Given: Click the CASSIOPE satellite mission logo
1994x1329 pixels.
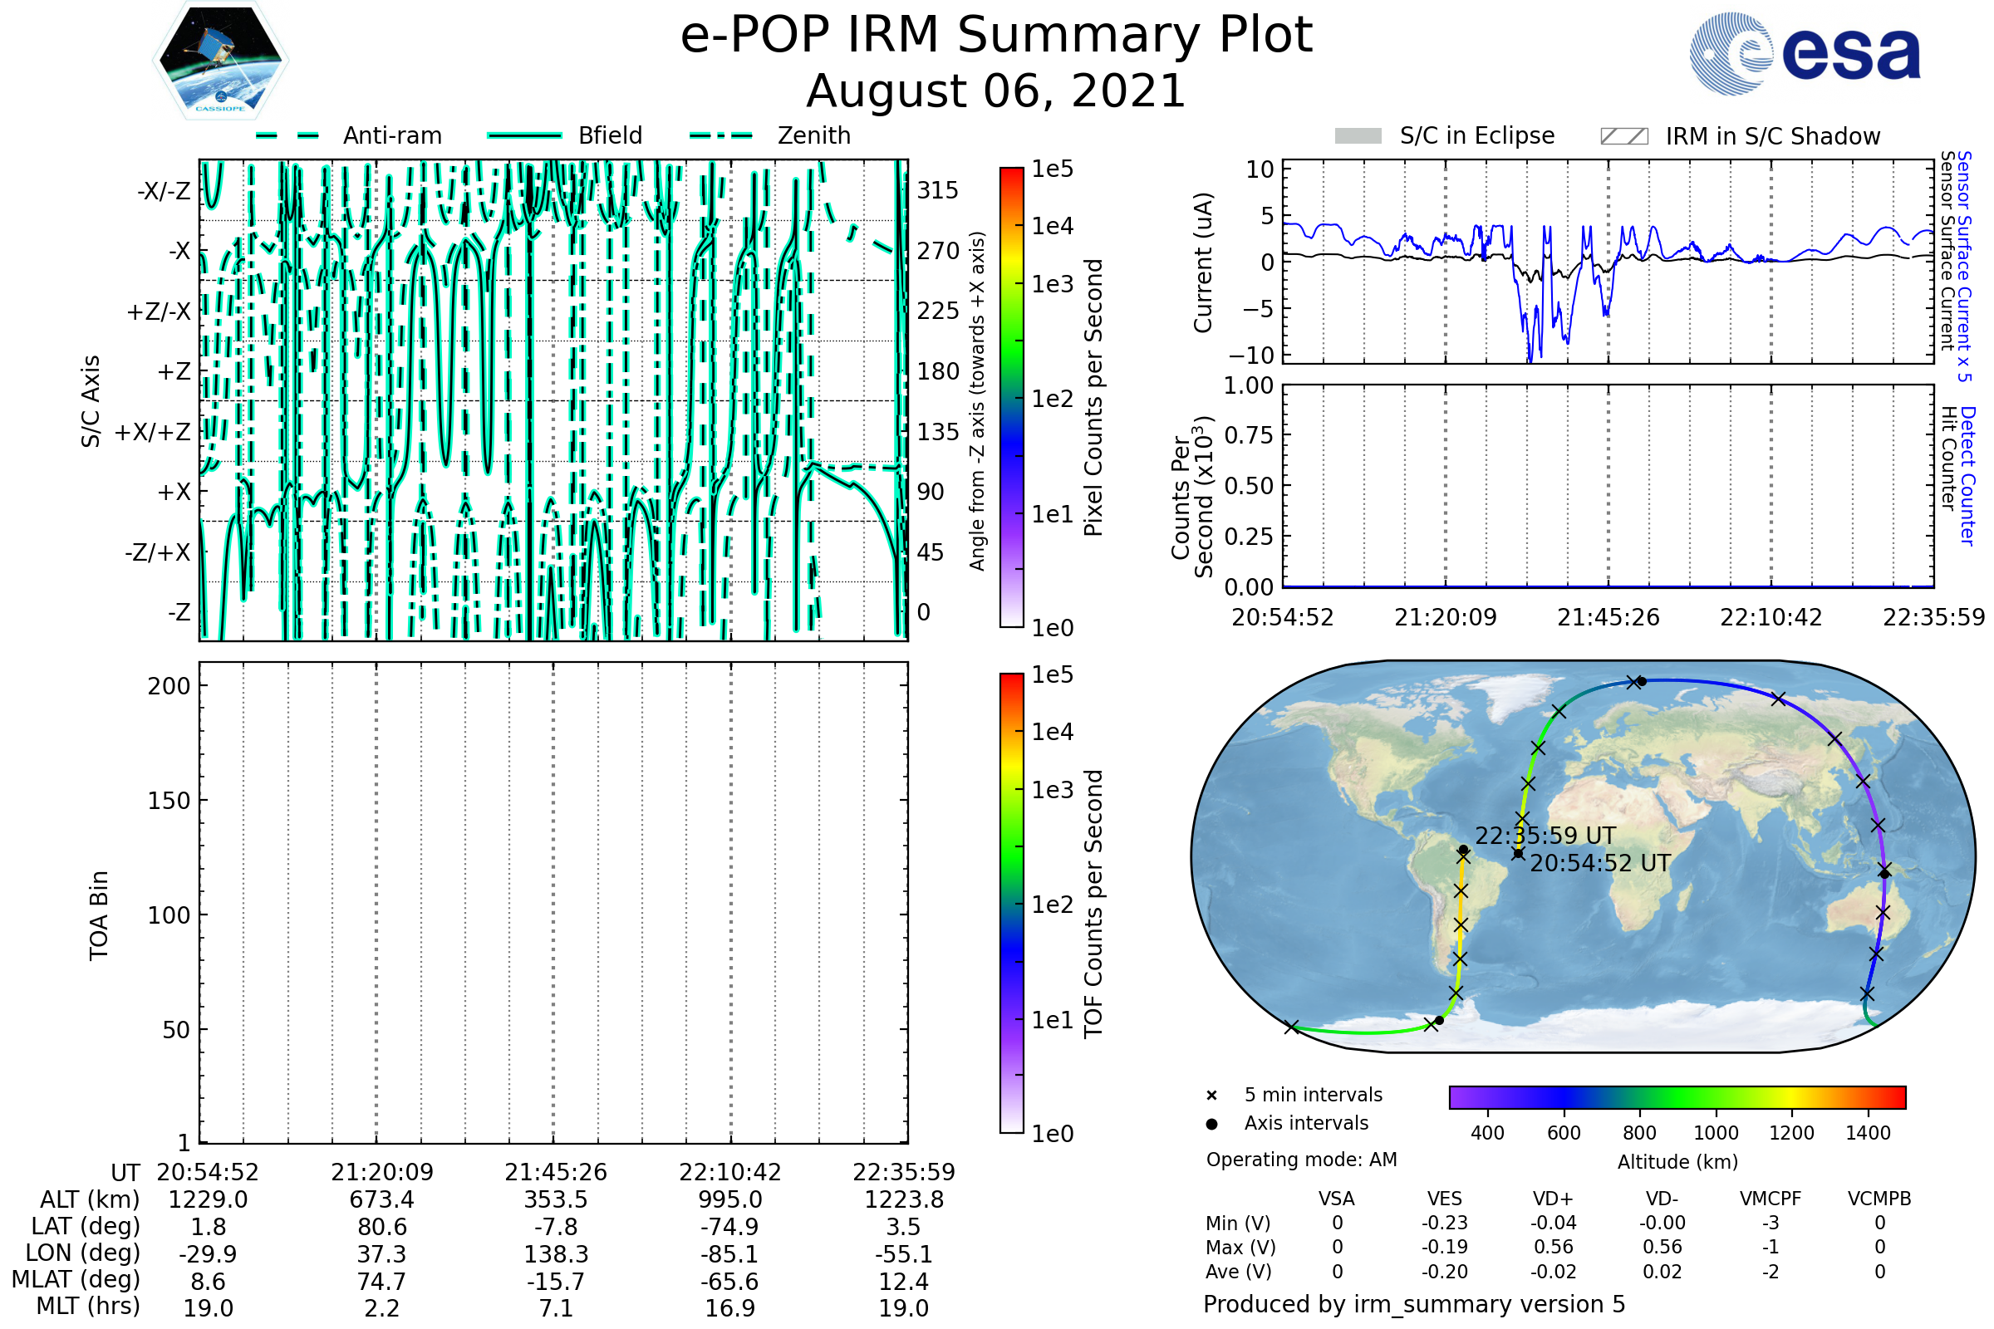Looking at the screenshot, I should [x=220, y=61].
